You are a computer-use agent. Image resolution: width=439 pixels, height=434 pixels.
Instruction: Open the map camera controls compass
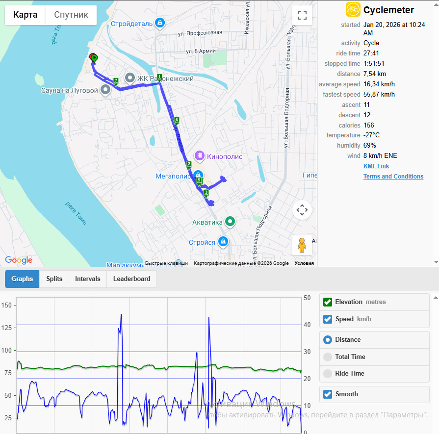[302, 210]
